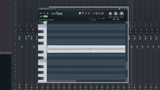Viewport: 160px width, 90px height.
Task: Select the 808 bass note block
Action: point(86,49)
